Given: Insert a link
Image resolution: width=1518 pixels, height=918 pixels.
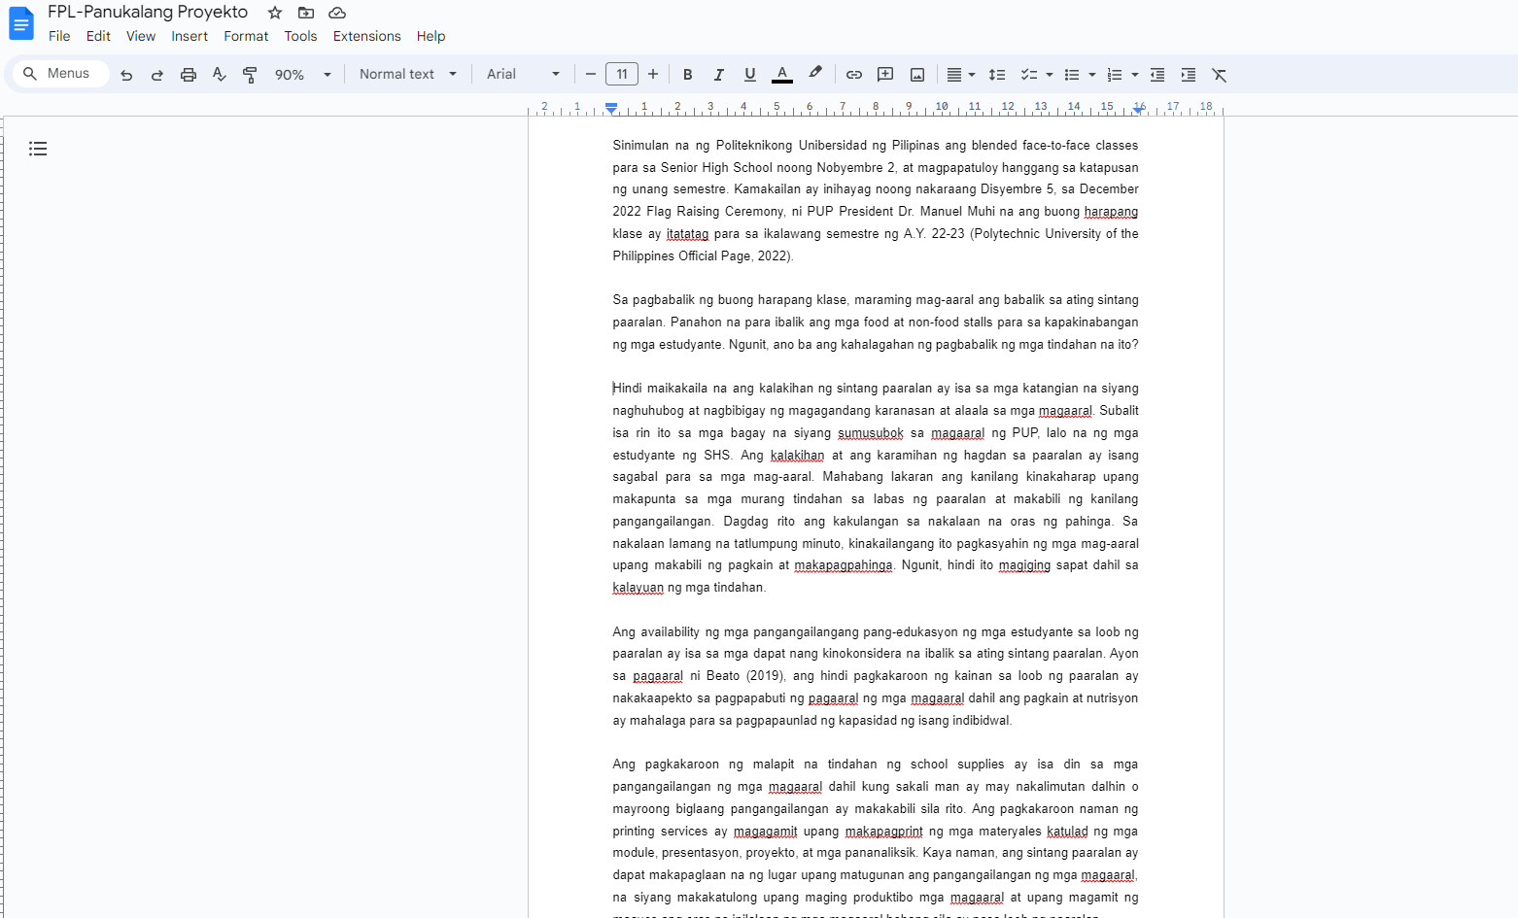Looking at the screenshot, I should tap(854, 75).
